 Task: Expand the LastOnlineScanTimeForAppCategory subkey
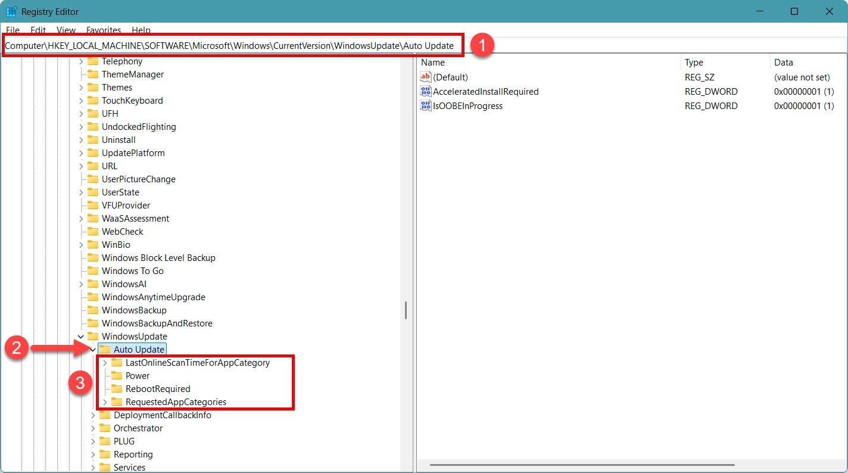105,363
